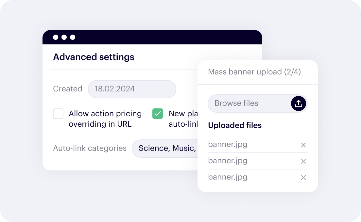This screenshot has height=222, width=361.
Task: Click the Uploaded files heading
Action: 235,125
